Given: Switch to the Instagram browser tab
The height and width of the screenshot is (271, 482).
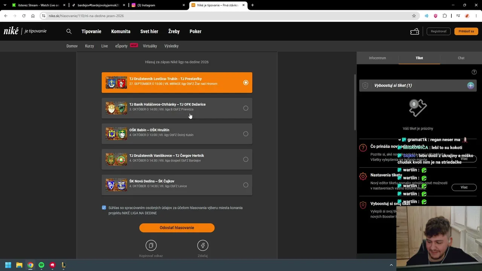Looking at the screenshot, I should pos(158,5).
